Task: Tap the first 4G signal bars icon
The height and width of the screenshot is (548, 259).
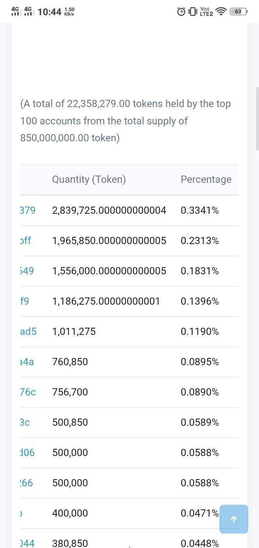Action: pyautogui.click(x=15, y=11)
